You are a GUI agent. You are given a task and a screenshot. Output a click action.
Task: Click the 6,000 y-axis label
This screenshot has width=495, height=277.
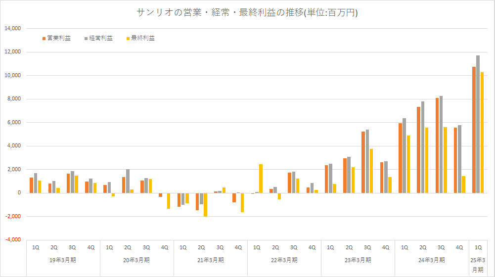click(14, 122)
